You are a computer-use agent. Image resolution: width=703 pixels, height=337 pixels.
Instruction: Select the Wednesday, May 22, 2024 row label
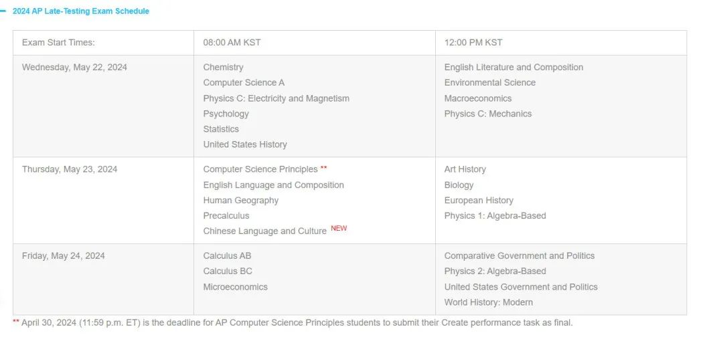tap(74, 67)
